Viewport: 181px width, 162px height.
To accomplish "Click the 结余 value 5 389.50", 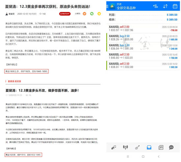I will 172,19.
